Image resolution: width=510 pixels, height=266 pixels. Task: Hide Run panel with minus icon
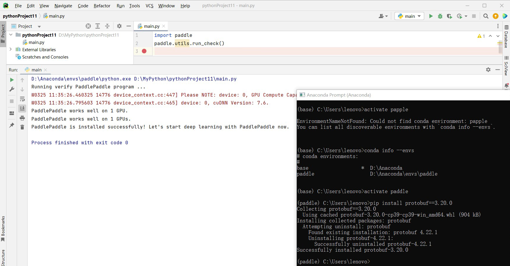point(497,70)
